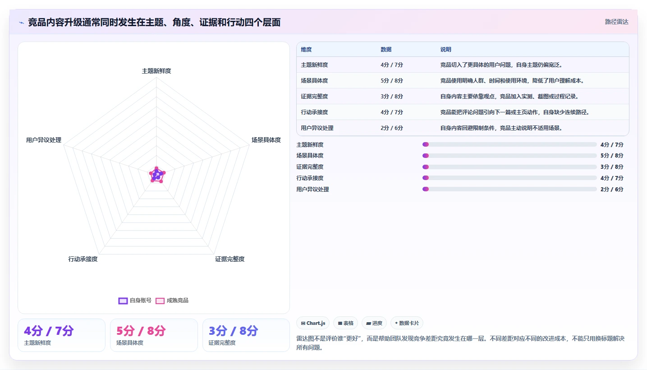The image size is (647, 370).
Task: Click the 5分 / 8分 data card
Action: pos(154,335)
